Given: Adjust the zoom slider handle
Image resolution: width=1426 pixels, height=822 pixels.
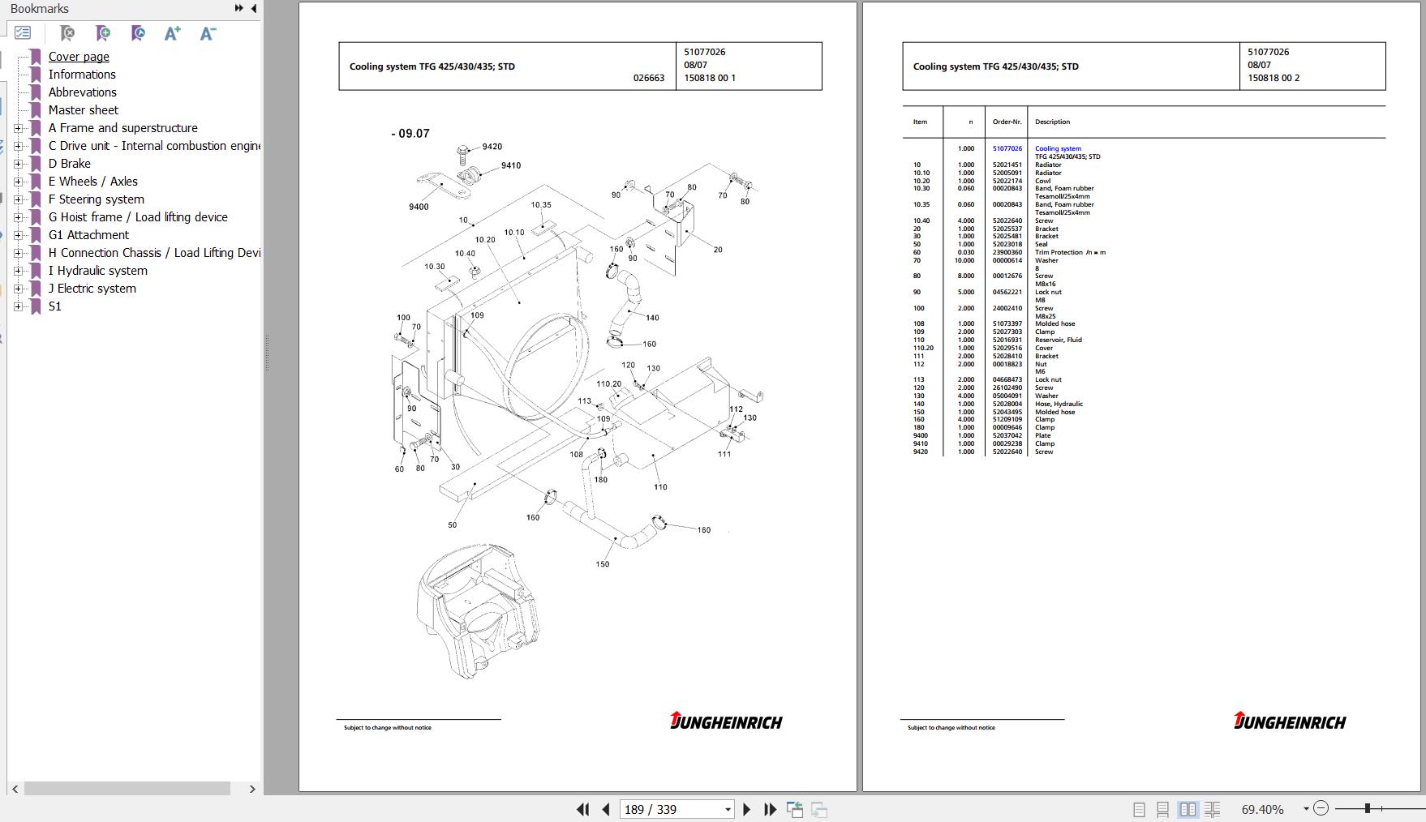Looking at the screenshot, I should click(x=1368, y=809).
